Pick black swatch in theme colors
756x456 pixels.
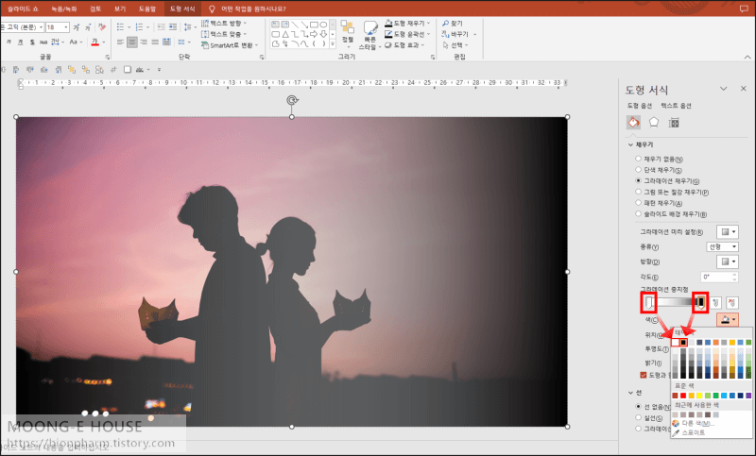[x=683, y=343]
